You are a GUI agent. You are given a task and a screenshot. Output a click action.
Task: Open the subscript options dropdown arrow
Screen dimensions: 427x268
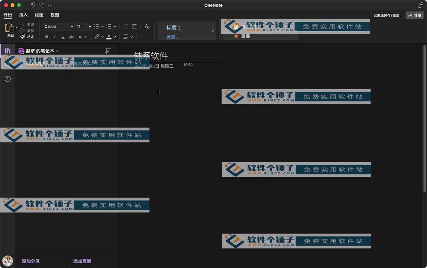tap(85, 37)
